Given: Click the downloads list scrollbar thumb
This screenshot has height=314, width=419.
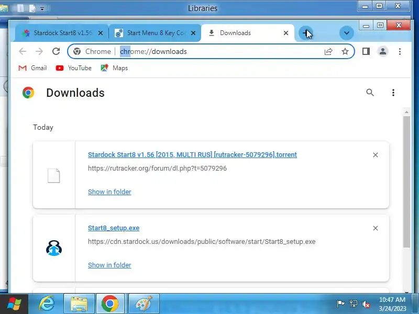Looking at the screenshot, I should [406, 182].
